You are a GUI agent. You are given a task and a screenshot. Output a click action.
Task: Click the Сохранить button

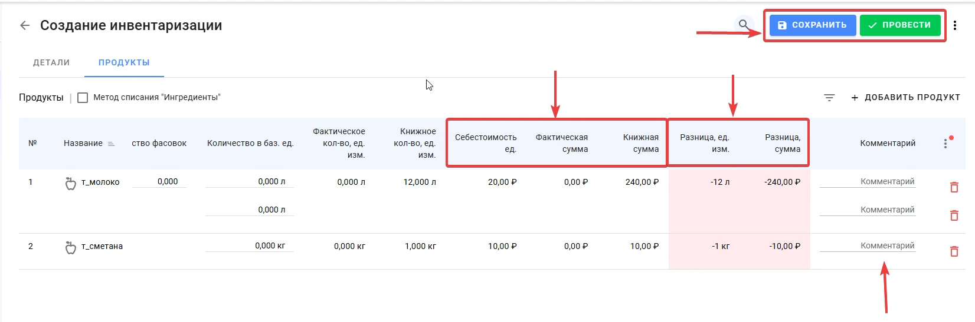813,25
